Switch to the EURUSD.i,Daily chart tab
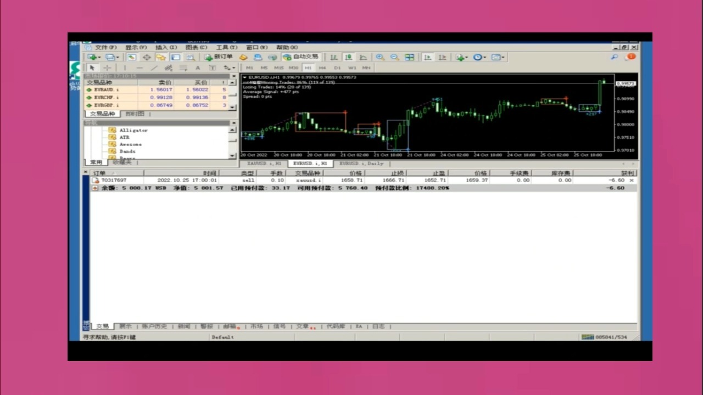Screen dimensions: 703x395 point(361,163)
